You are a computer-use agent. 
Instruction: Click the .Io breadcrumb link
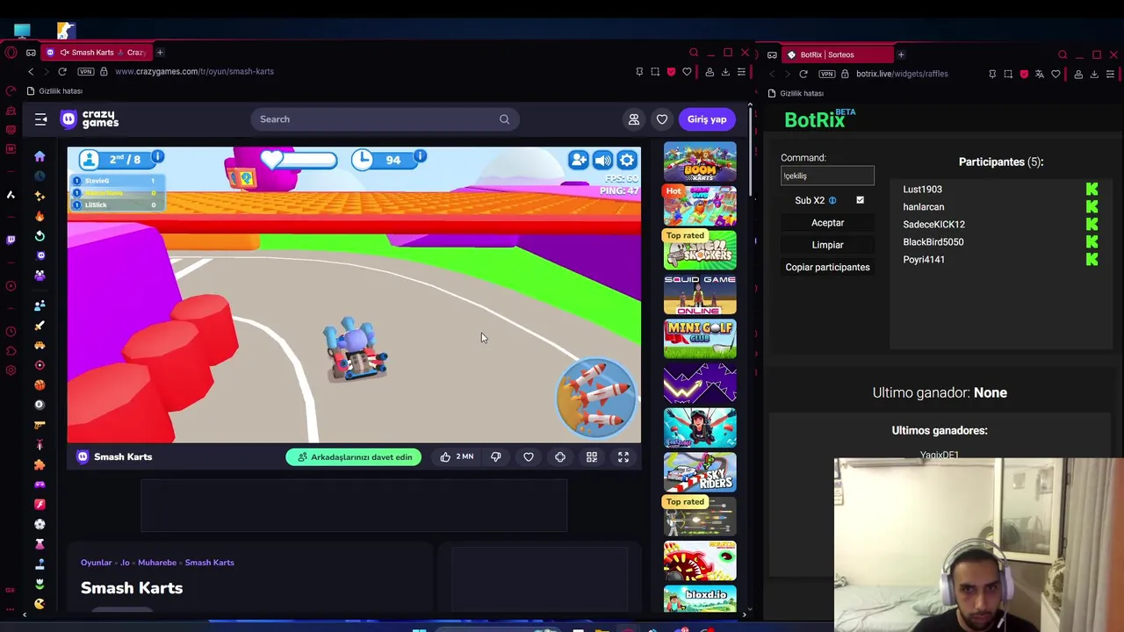(x=125, y=563)
